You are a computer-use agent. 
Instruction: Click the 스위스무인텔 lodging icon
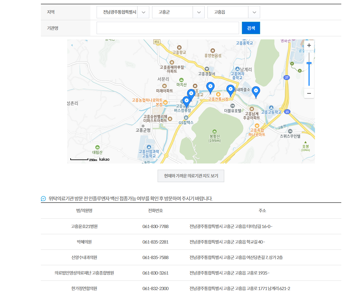(x=290, y=131)
